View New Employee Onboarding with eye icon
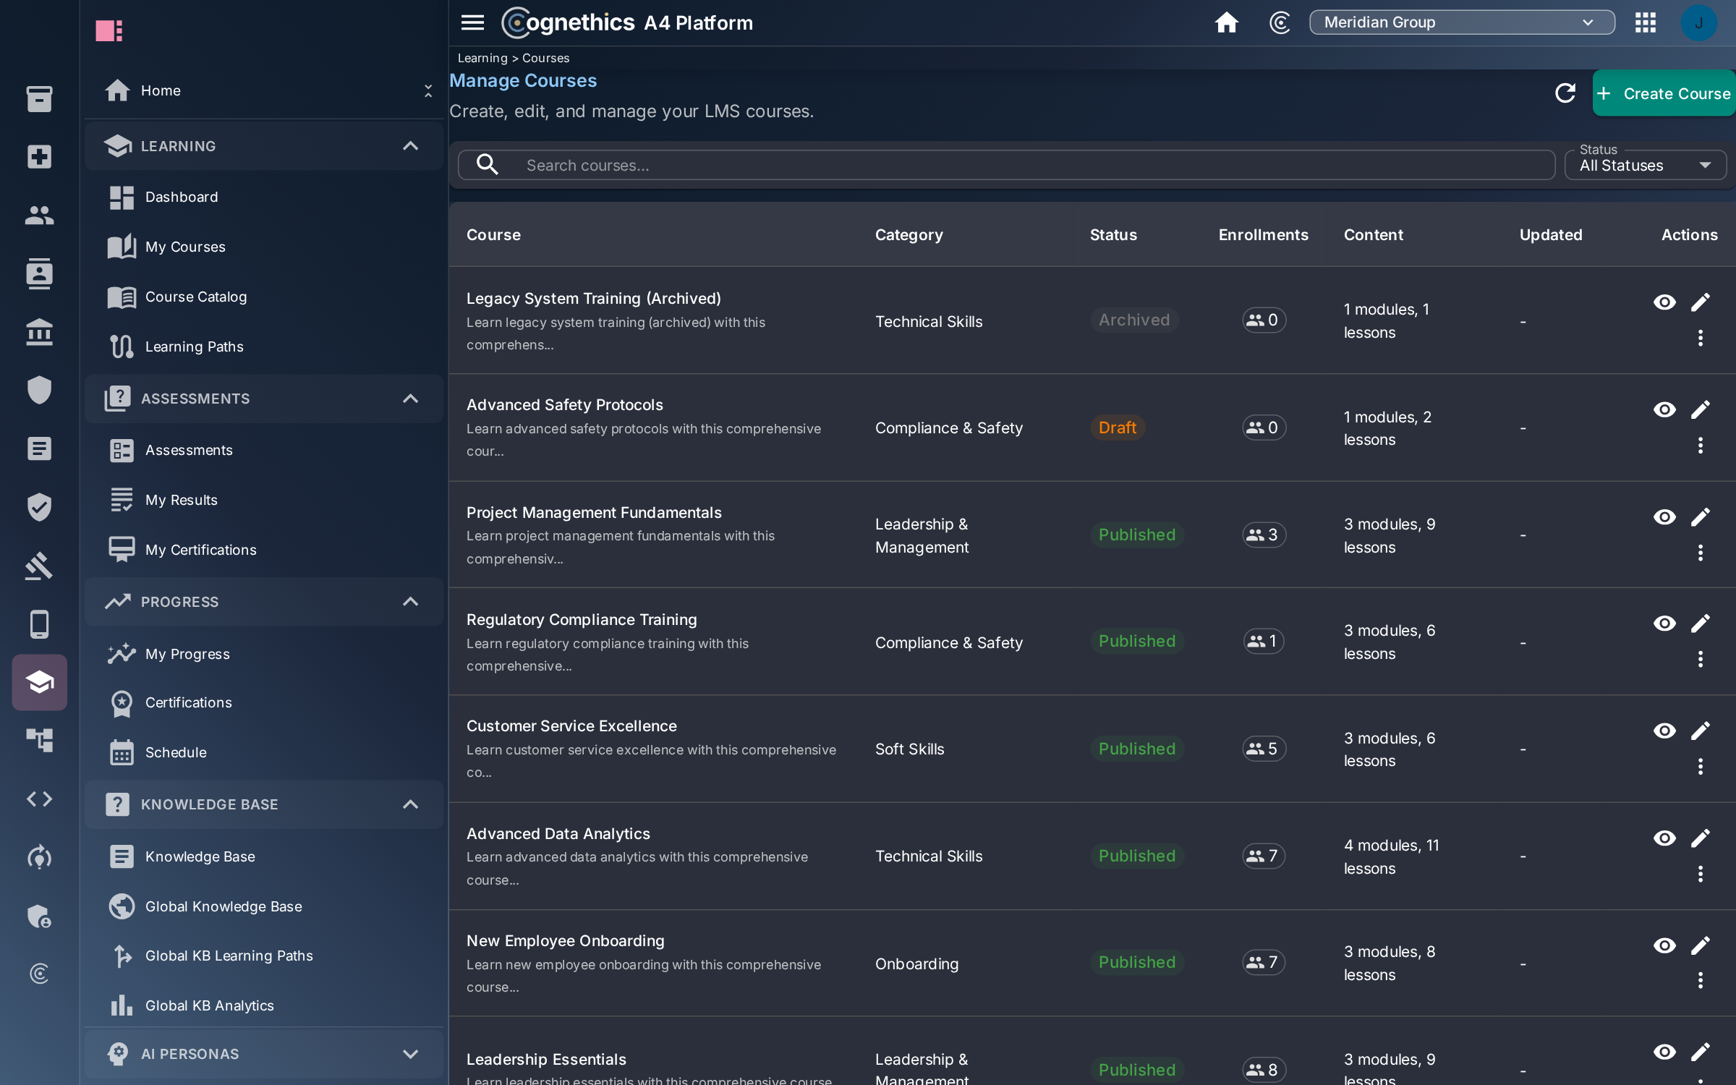The height and width of the screenshot is (1085, 1736). point(1664,945)
